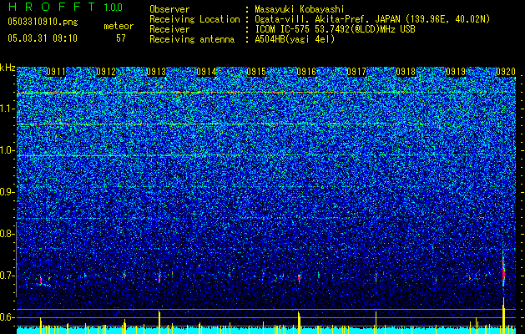Click the 0915 time marker

(256, 72)
